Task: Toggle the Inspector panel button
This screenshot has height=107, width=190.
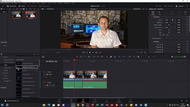Action: [x=179, y=6]
